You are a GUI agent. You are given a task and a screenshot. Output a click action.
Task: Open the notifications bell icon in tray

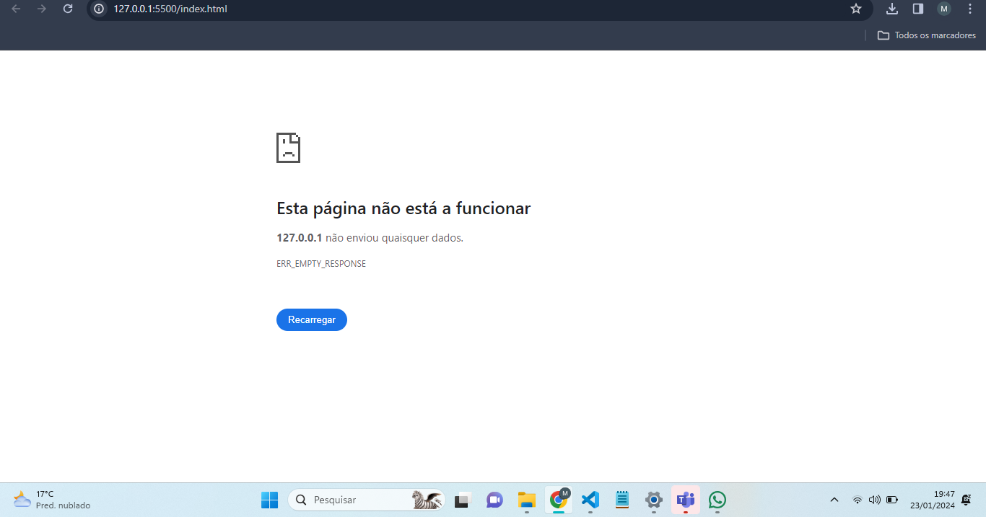click(967, 500)
